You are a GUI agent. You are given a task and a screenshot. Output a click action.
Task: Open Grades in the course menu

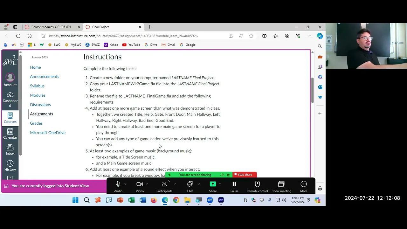(x=36, y=123)
